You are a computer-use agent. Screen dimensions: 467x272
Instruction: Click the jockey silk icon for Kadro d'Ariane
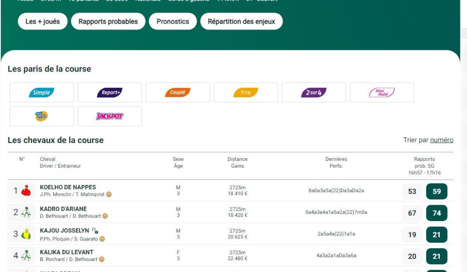(26, 213)
